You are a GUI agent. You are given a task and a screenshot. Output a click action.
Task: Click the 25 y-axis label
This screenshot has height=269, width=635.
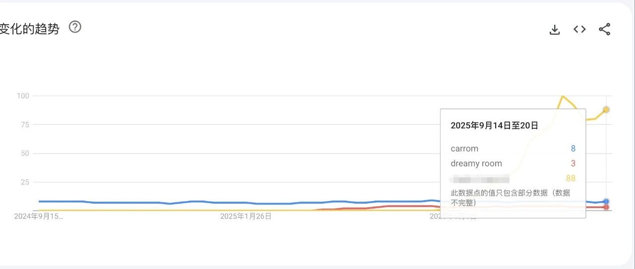click(x=25, y=182)
